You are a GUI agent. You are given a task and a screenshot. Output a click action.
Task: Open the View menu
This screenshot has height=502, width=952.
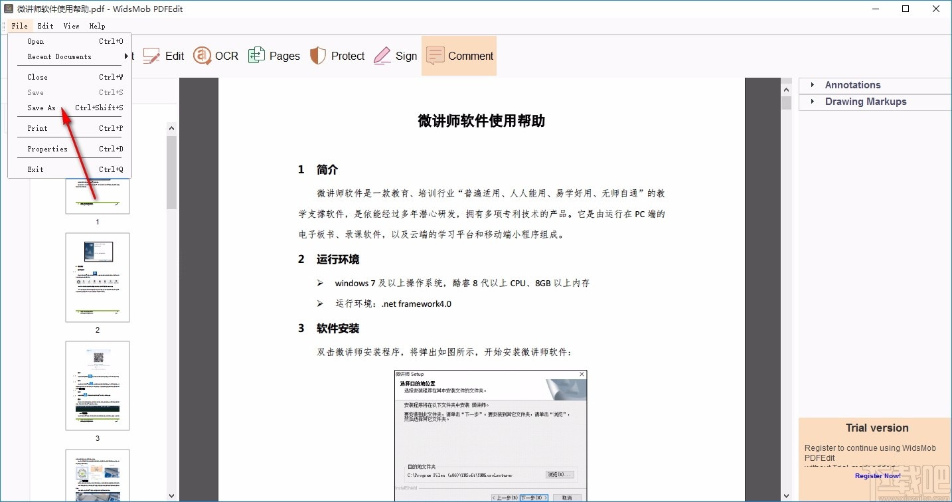[x=71, y=26]
